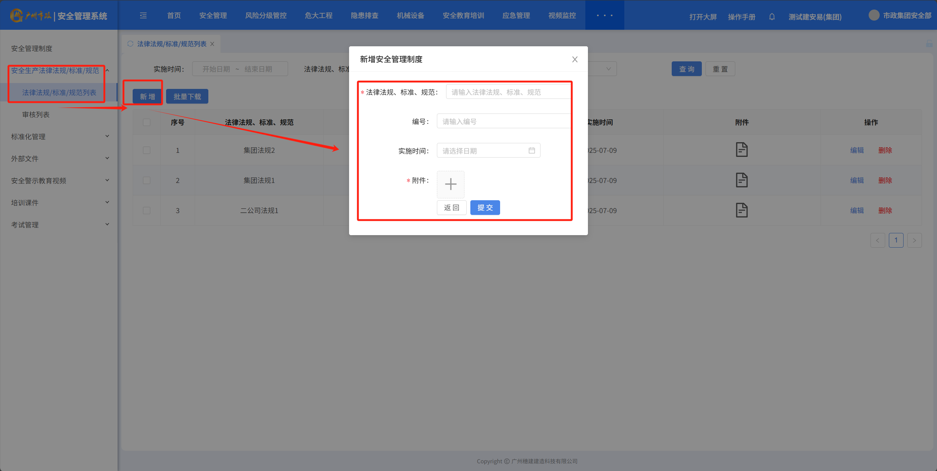Click the more menu three dots icon

pyautogui.click(x=604, y=15)
